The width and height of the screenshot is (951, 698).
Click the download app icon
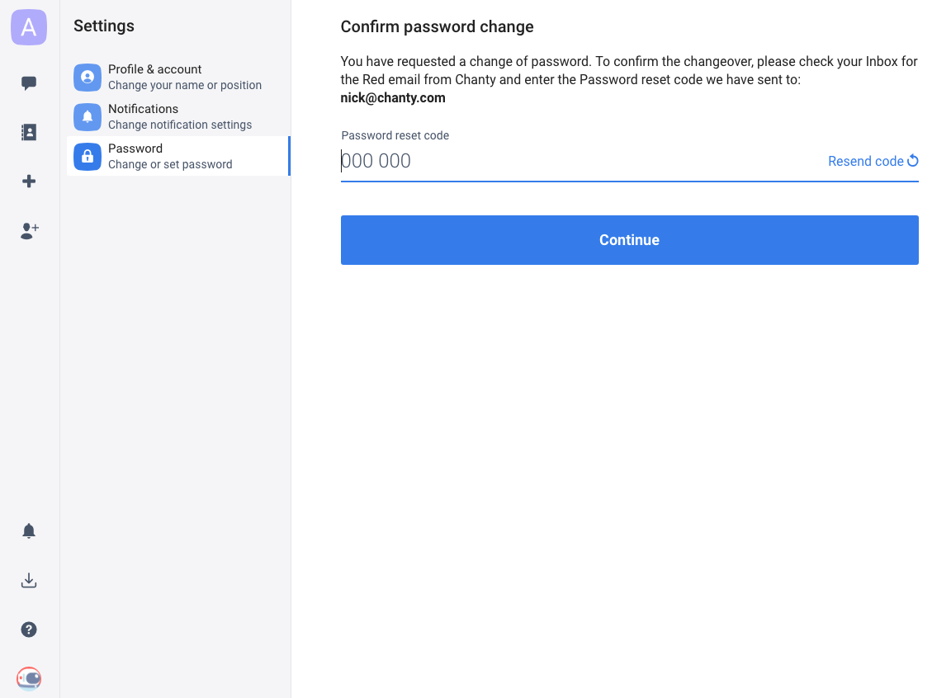[x=29, y=581]
